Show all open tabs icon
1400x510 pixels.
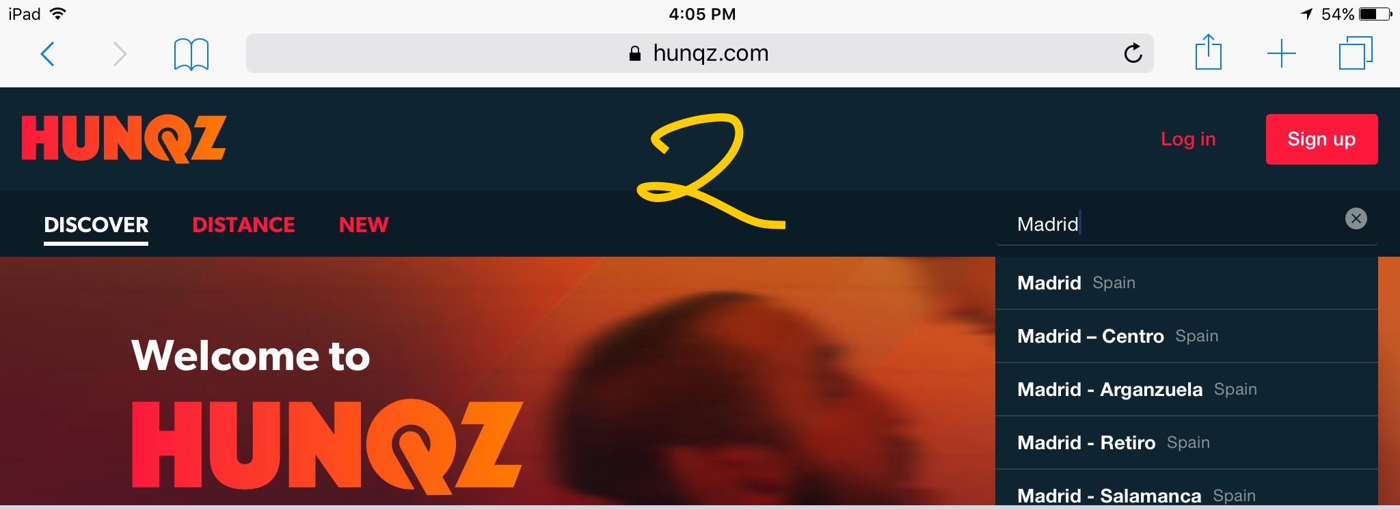click(1356, 53)
